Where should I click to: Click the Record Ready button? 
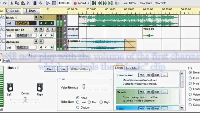(81, 69)
